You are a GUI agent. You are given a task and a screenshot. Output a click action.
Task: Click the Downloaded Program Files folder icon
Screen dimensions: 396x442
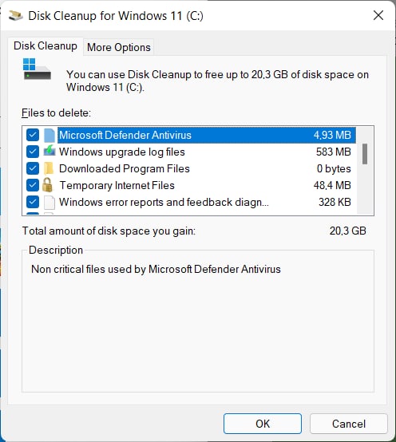(49, 168)
